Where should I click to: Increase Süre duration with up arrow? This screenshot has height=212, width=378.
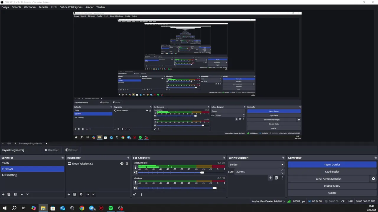(x=282, y=170)
